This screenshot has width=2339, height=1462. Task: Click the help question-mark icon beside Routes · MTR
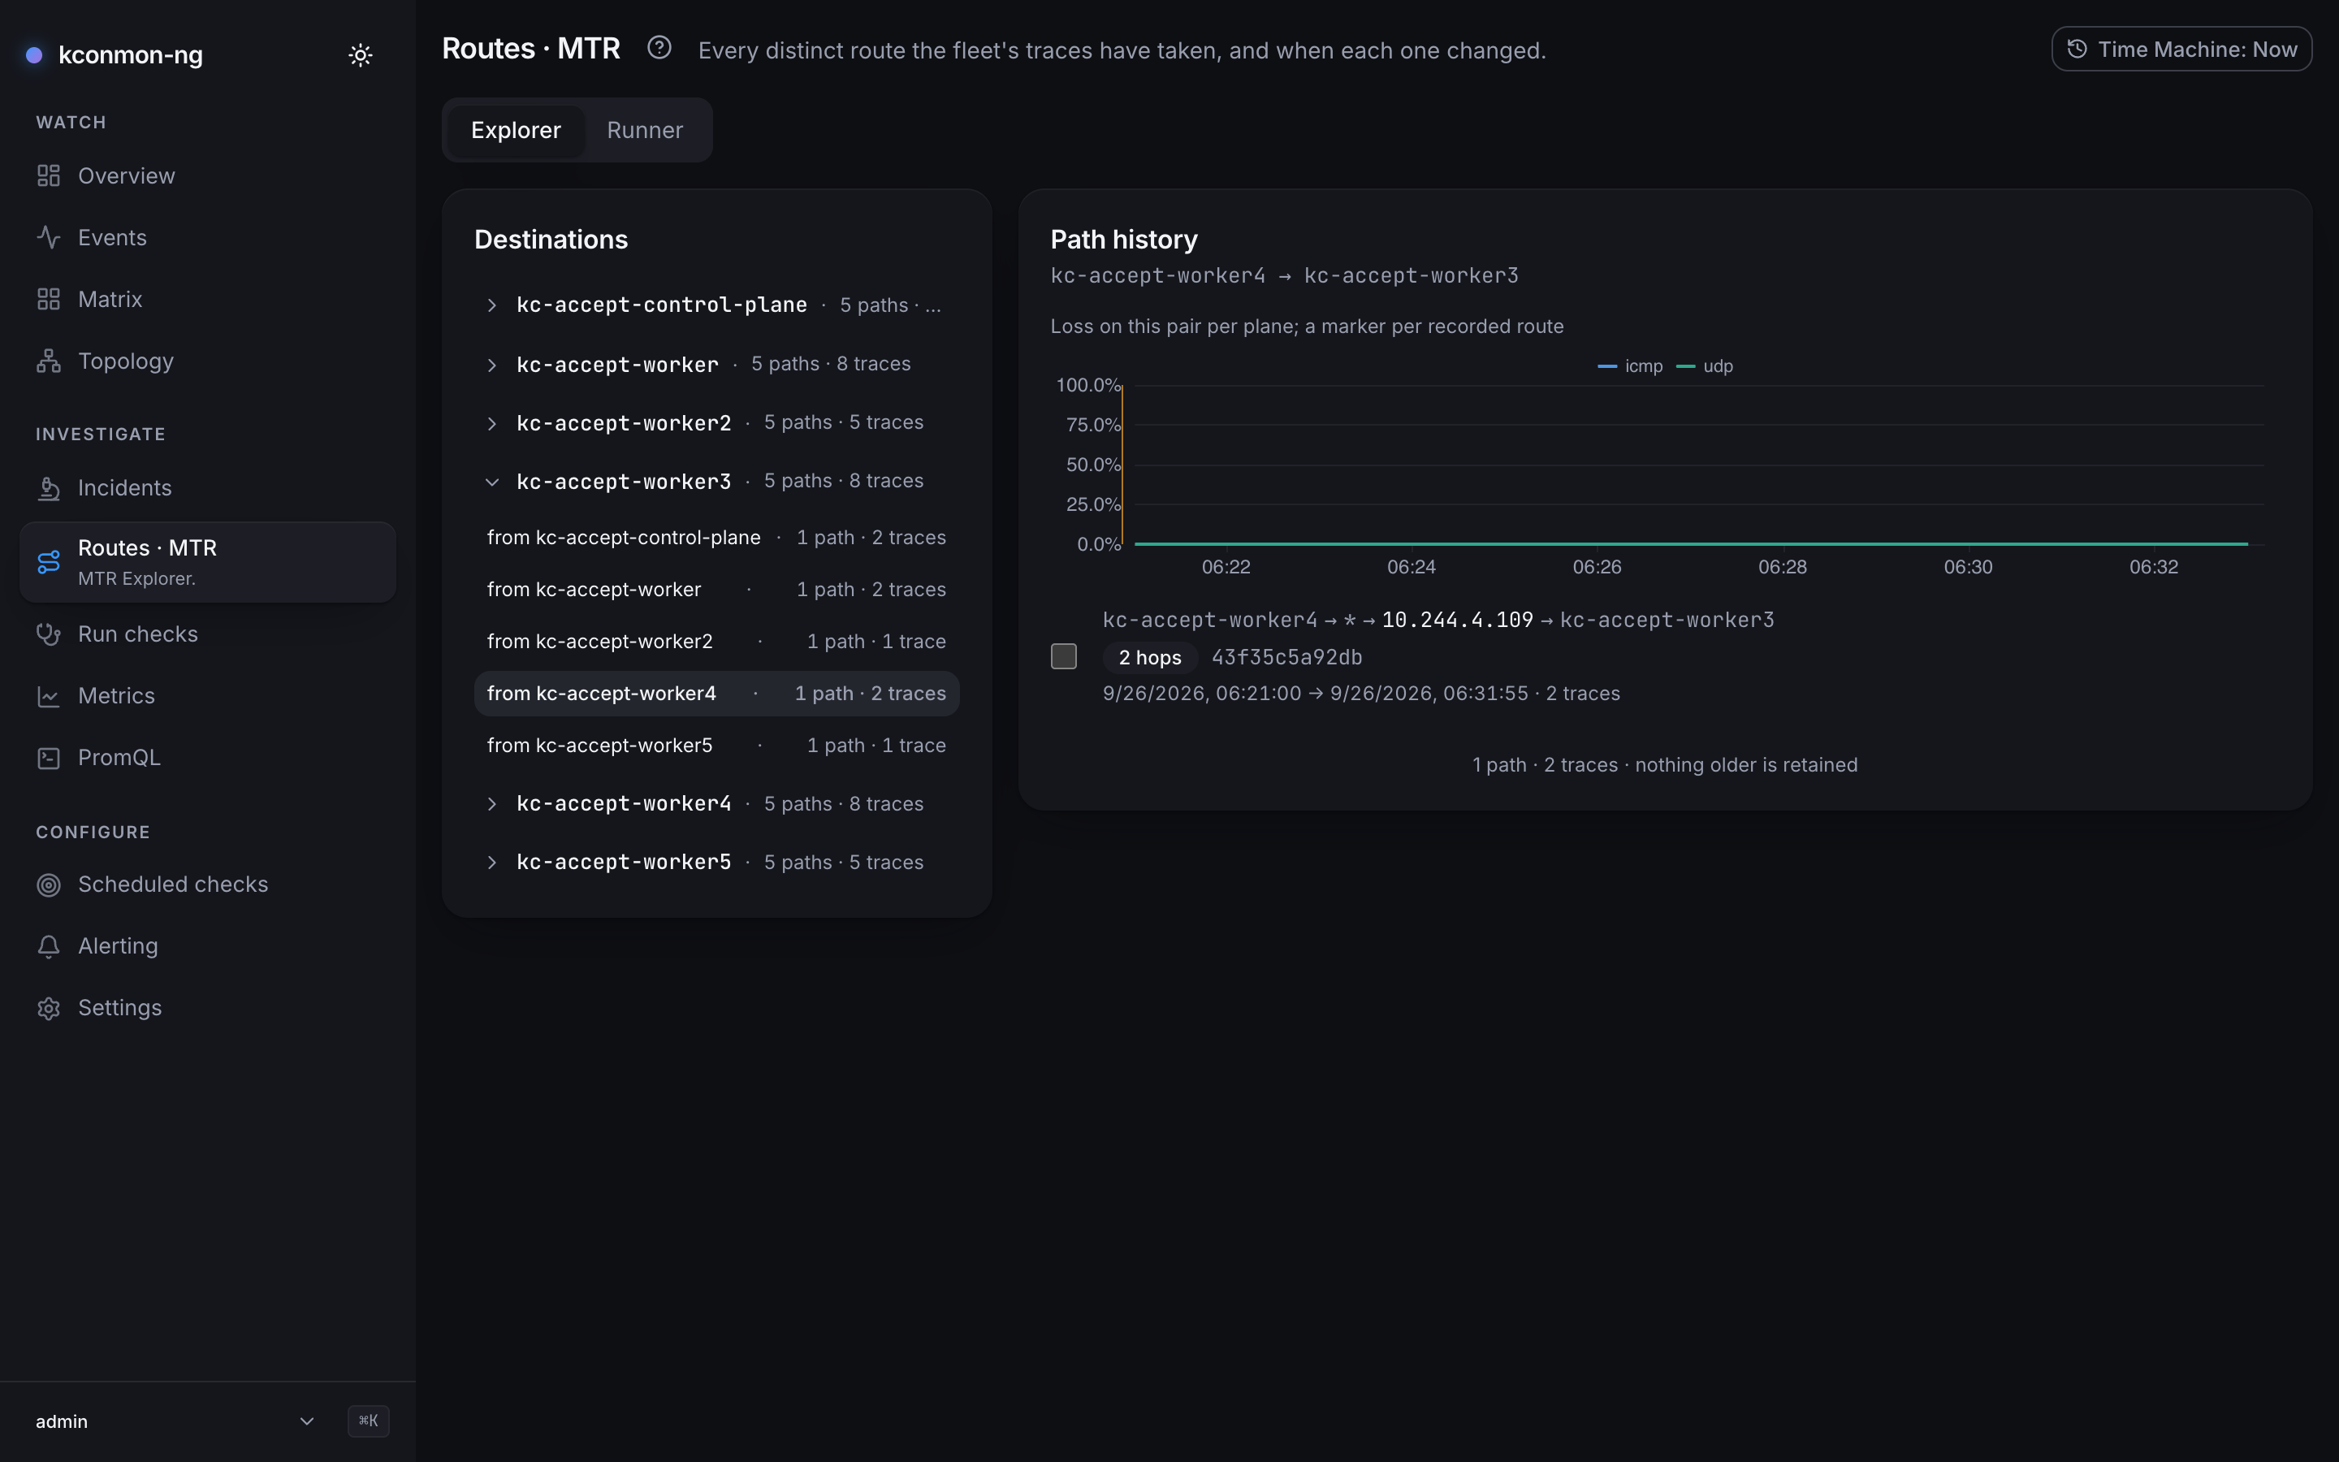click(659, 47)
